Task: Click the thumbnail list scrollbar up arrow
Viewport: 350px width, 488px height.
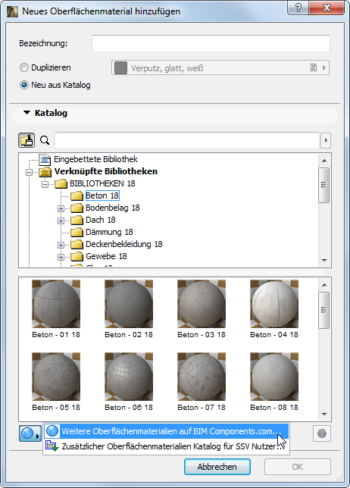Action: 324,285
